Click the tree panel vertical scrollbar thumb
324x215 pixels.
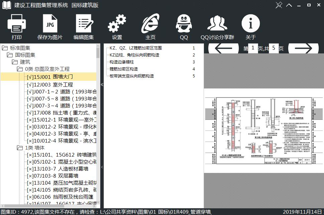coord(98,52)
